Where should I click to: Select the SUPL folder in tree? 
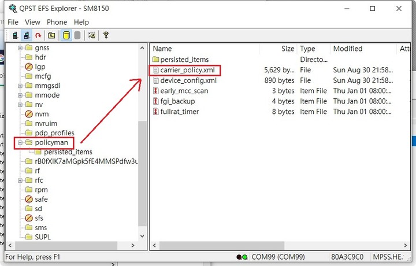point(42,237)
